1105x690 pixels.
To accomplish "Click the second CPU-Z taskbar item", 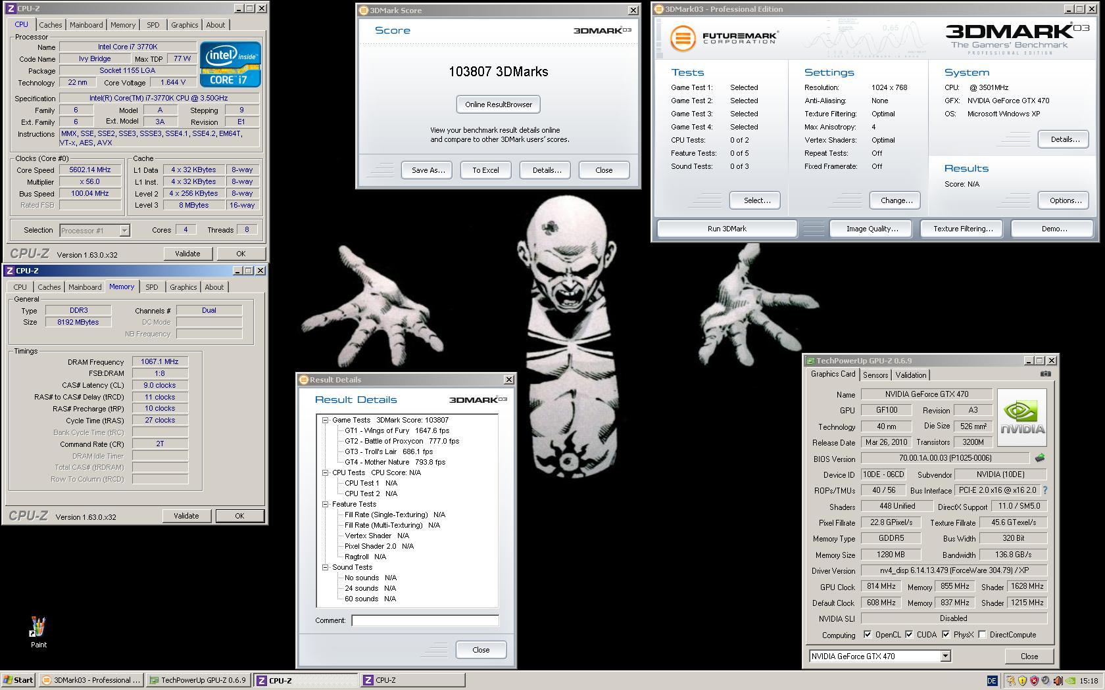I will click(x=412, y=680).
